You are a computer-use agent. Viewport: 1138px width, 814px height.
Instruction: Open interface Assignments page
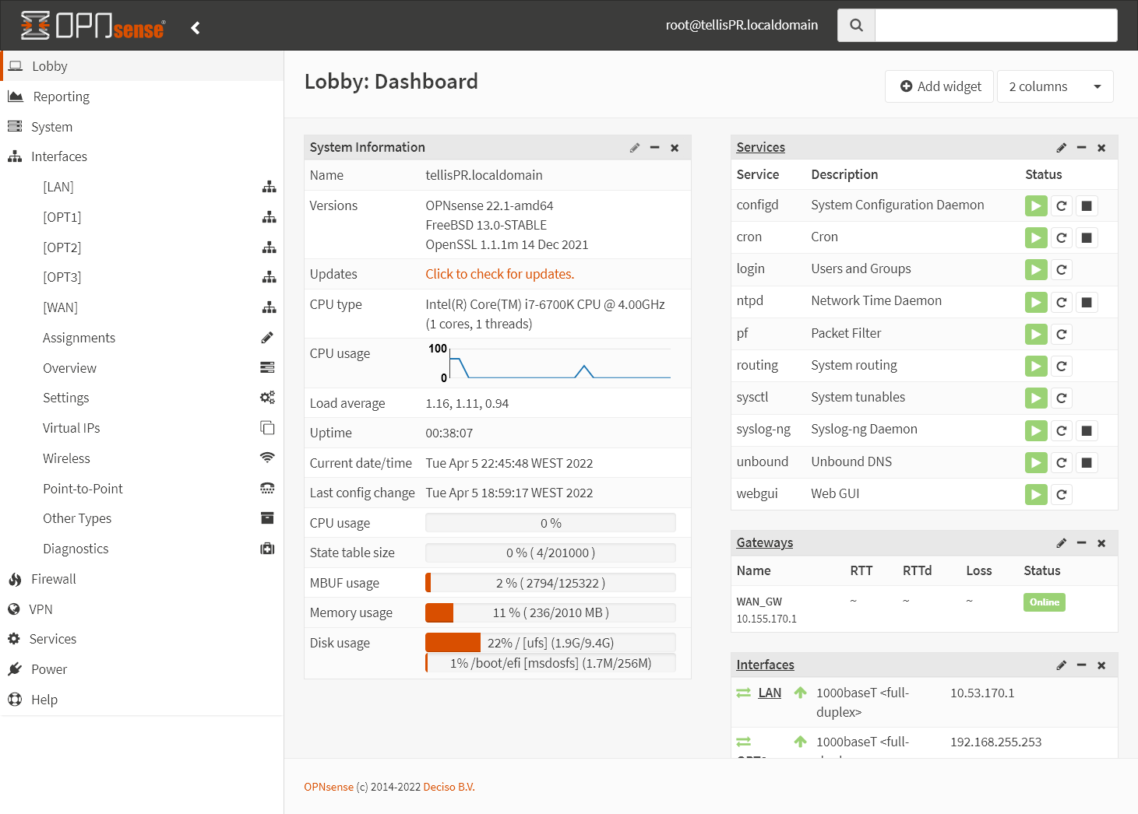(79, 338)
